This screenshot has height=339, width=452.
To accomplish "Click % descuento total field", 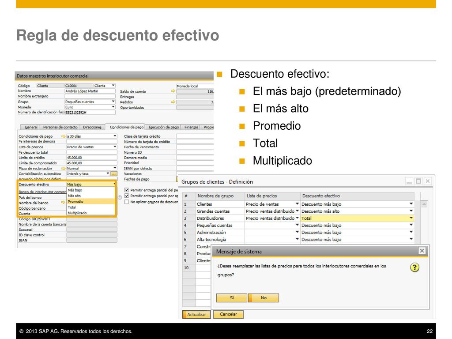I will (x=92, y=152).
